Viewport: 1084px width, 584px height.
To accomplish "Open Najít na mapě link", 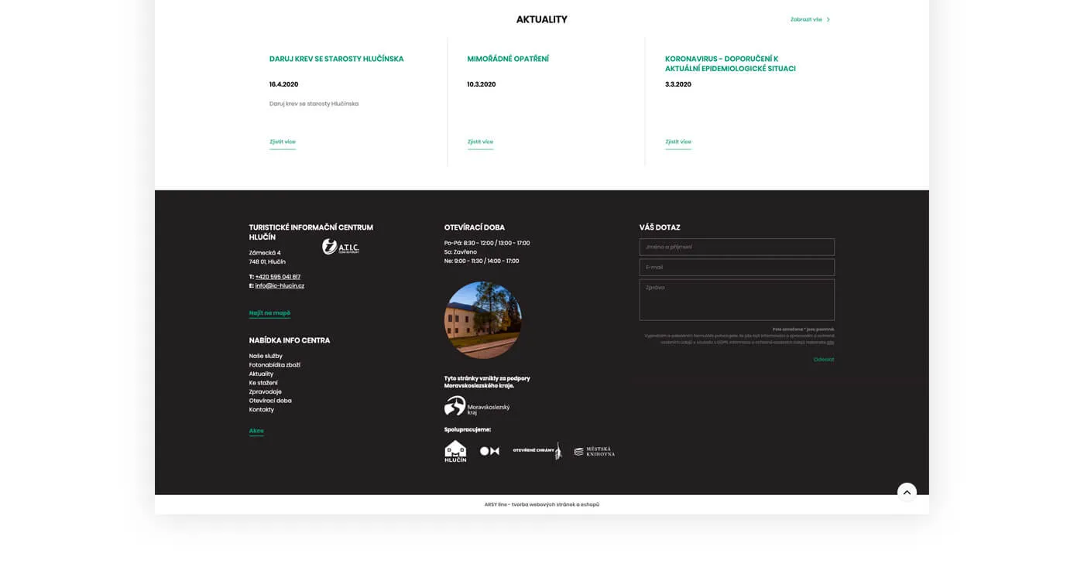I will coord(269,313).
